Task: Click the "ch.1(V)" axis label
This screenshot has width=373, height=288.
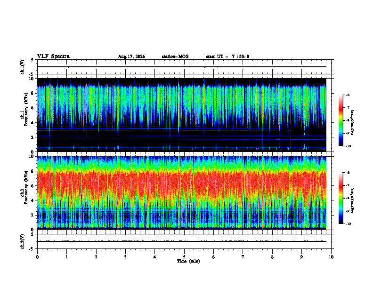Action: (x=22, y=67)
